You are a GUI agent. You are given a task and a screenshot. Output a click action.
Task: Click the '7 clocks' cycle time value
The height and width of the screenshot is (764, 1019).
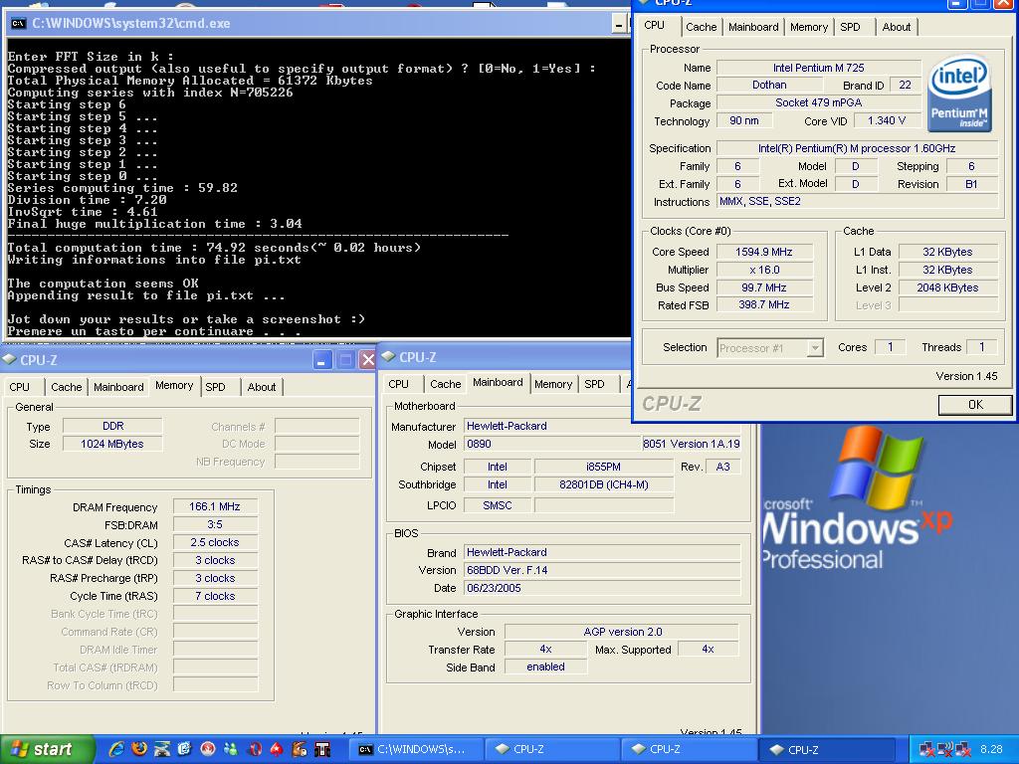point(215,596)
